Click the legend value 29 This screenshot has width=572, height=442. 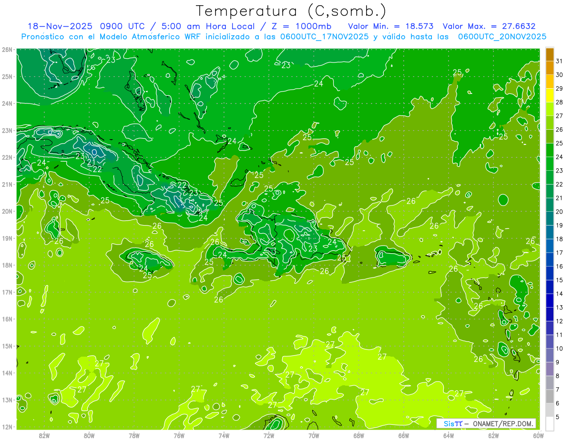coord(559,88)
